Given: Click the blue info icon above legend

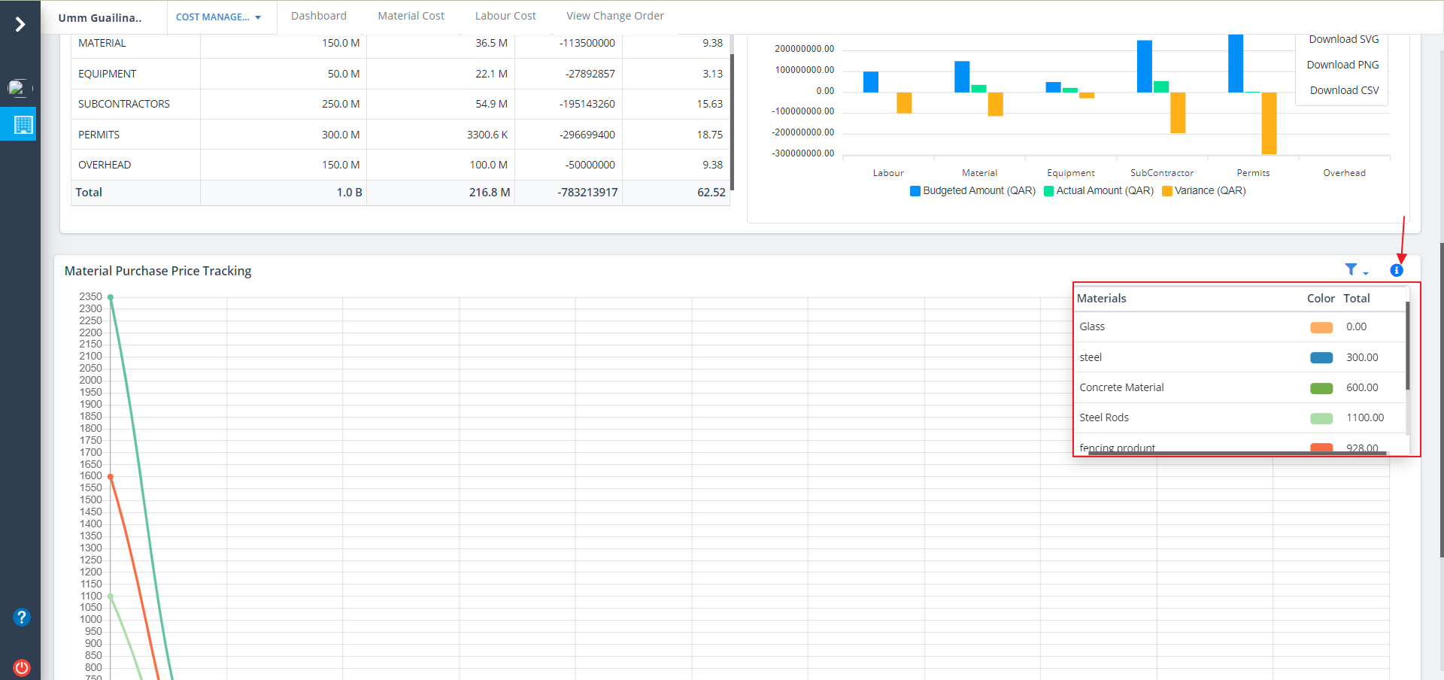Looking at the screenshot, I should point(1396,271).
